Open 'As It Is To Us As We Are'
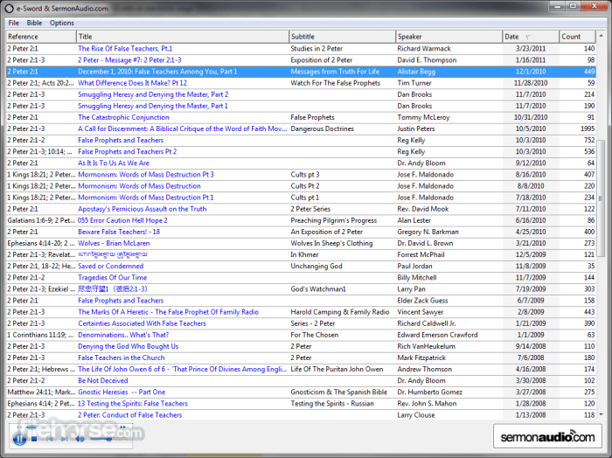Image resolution: width=612 pixels, height=458 pixels. tap(114, 163)
